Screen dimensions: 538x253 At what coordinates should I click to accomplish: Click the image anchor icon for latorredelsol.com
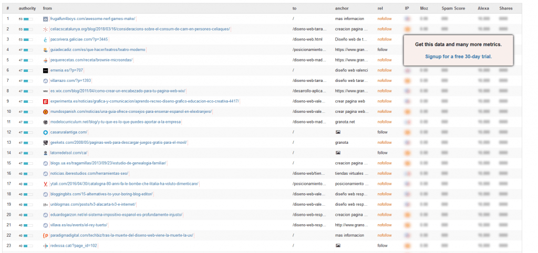coord(338,153)
